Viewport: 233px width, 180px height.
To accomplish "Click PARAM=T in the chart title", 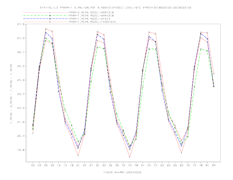I will [x=66, y=8].
